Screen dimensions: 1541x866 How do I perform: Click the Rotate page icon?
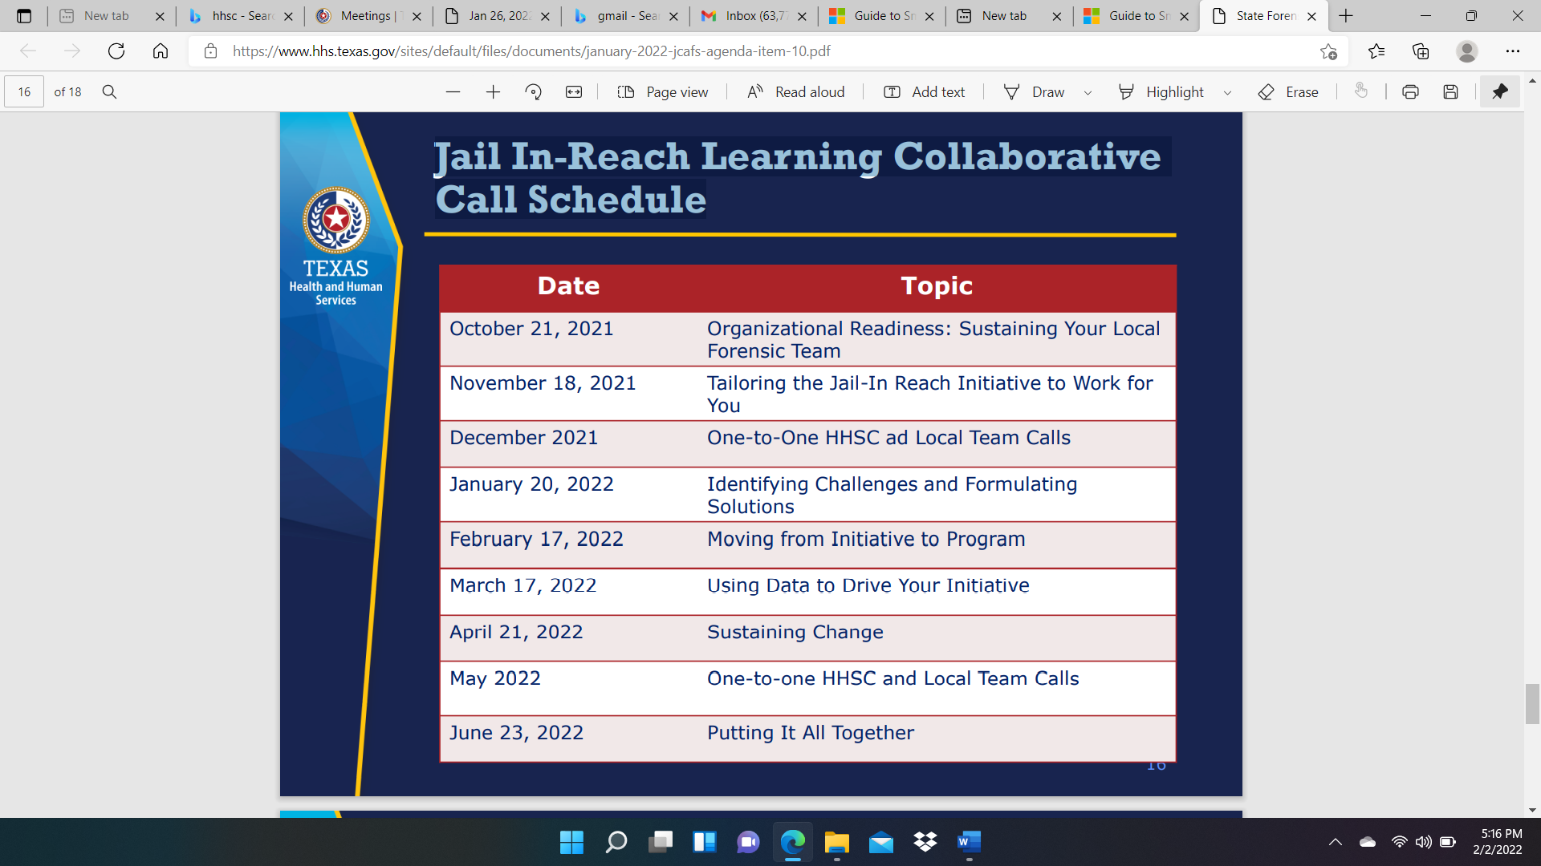pos(533,92)
